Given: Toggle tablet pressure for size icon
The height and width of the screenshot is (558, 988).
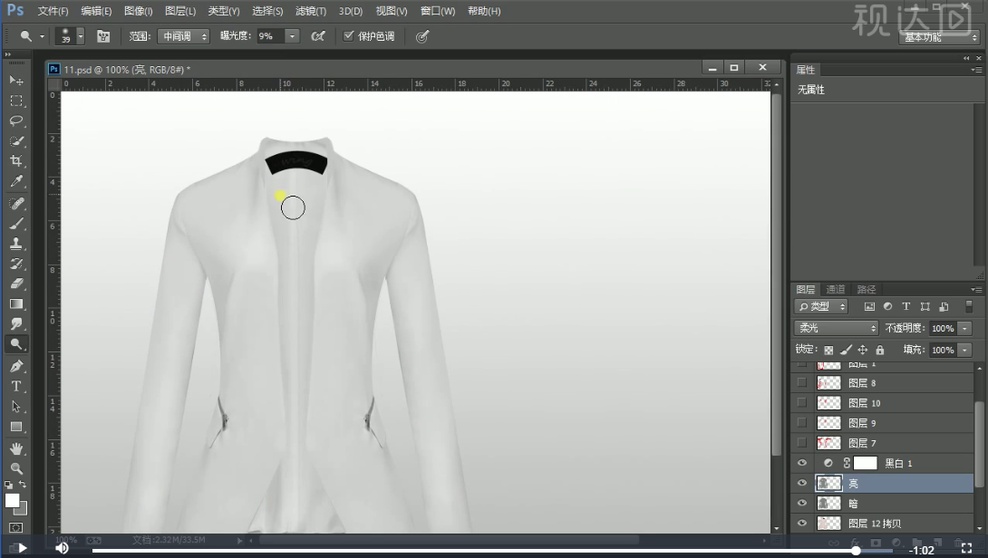Looking at the screenshot, I should (422, 36).
